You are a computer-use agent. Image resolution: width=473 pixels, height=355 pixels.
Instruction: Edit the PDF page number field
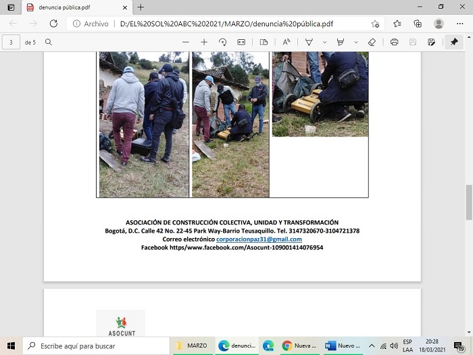click(x=11, y=42)
